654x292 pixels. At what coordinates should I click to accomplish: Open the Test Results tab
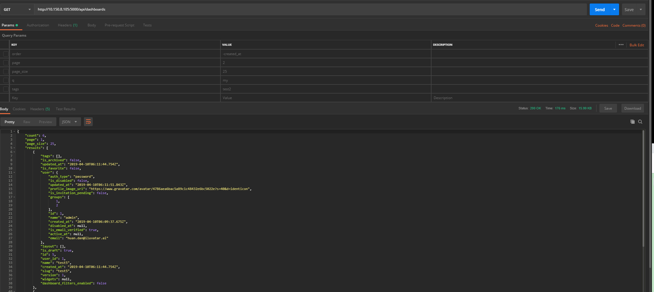coord(65,109)
